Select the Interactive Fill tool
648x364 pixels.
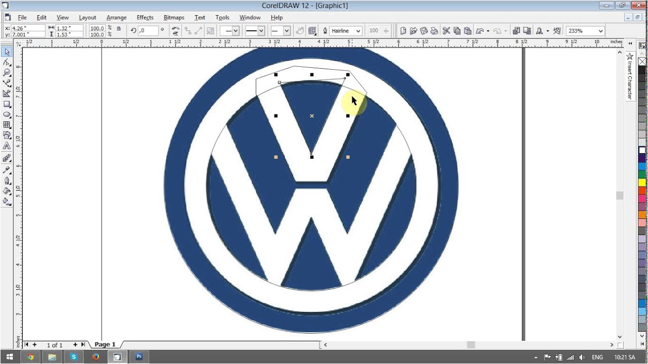(x=7, y=202)
